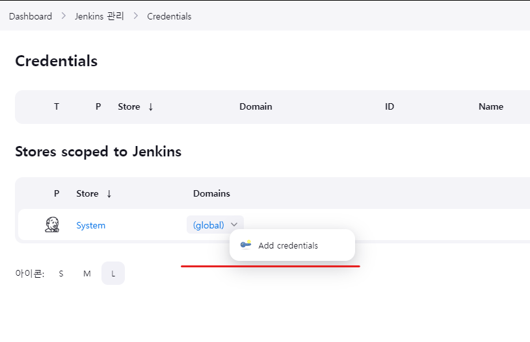Sort Stores scoped table by Store column
This screenshot has height=342, width=530.
(x=94, y=193)
